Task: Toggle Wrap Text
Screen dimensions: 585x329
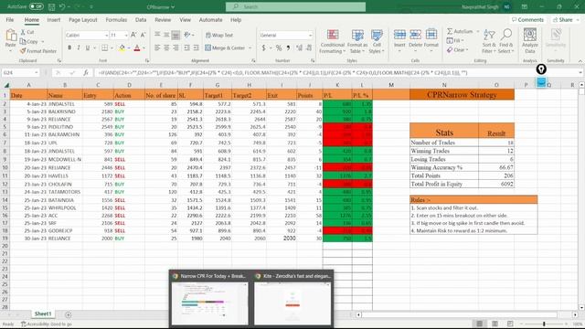Action: pos(219,35)
